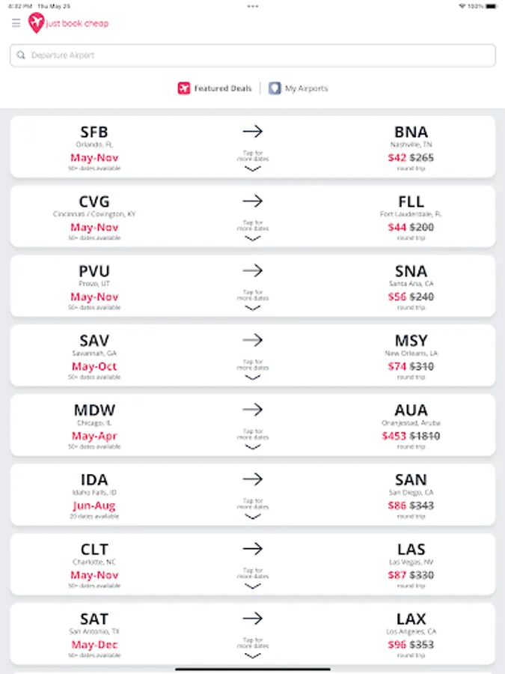
Task: Expand more dates for CLT to LAS
Action: click(x=253, y=586)
